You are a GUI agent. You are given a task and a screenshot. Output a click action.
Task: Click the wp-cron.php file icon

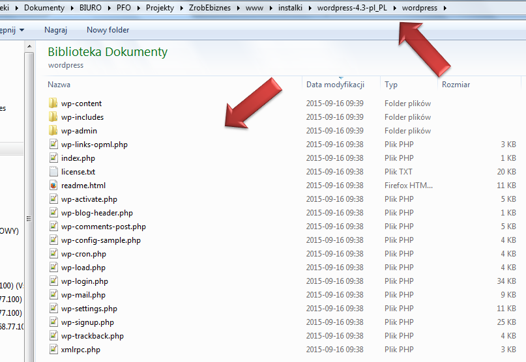click(53, 254)
